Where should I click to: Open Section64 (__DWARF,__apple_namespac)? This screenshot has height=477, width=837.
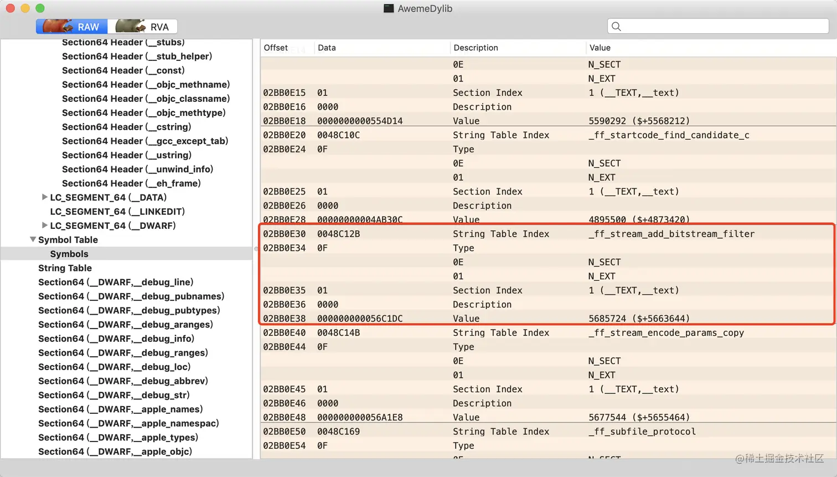coord(128,423)
